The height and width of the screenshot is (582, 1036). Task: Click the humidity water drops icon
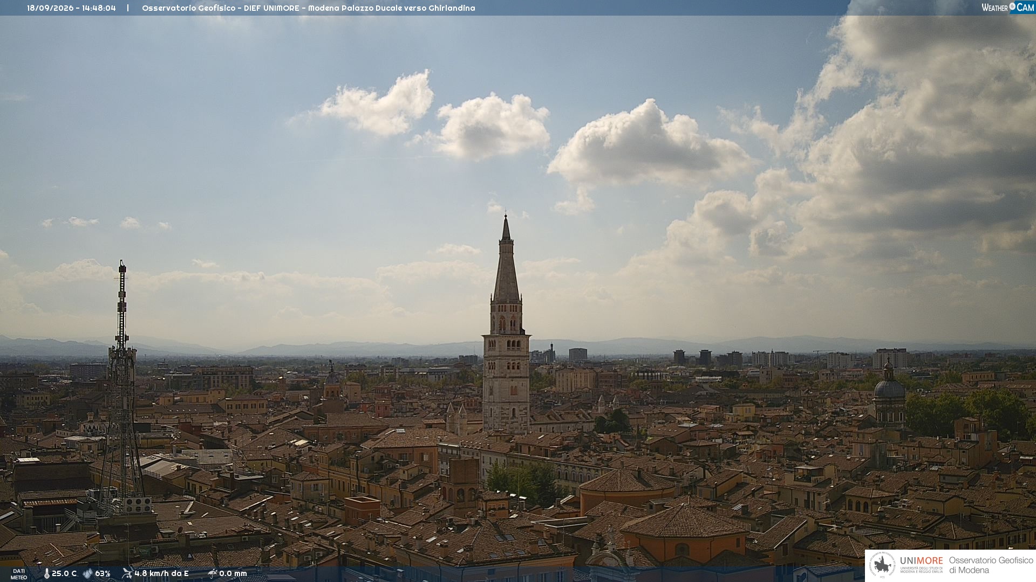(x=88, y=574)
